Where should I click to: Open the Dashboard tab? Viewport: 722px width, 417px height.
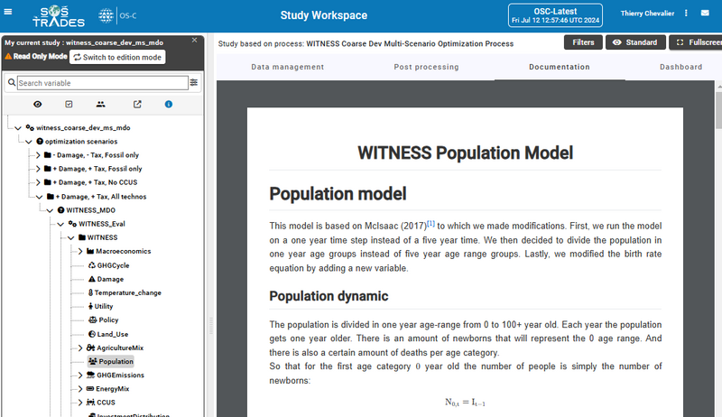681,67
